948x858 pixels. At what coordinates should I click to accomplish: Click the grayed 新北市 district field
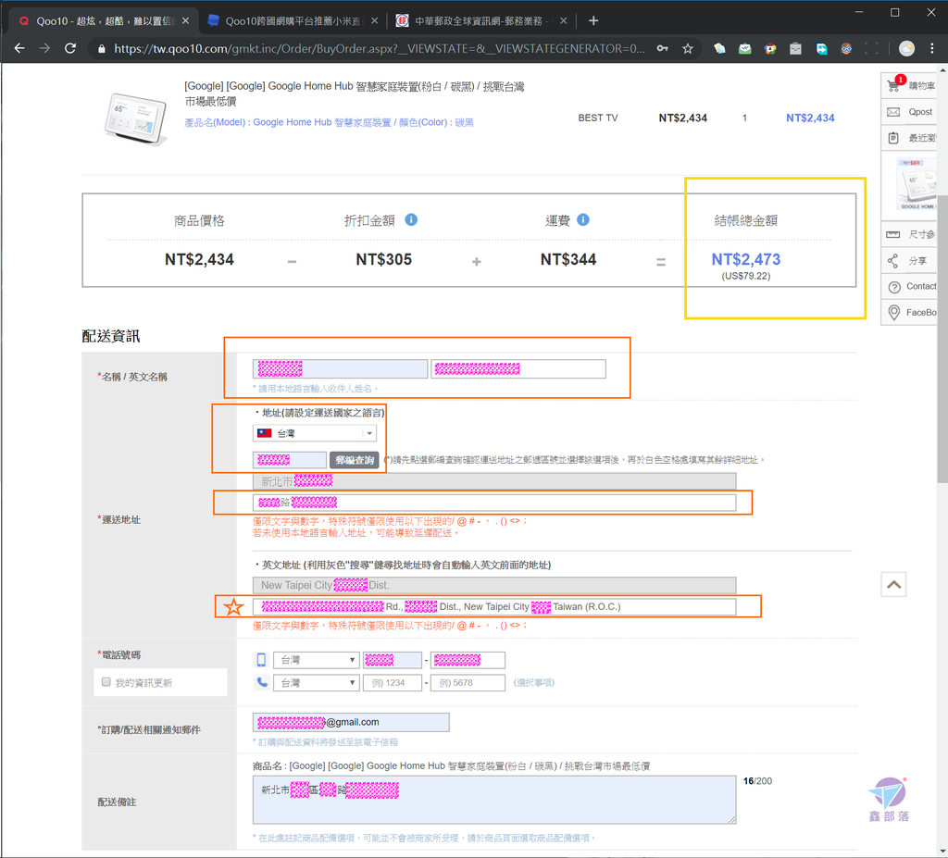[494, 481]
